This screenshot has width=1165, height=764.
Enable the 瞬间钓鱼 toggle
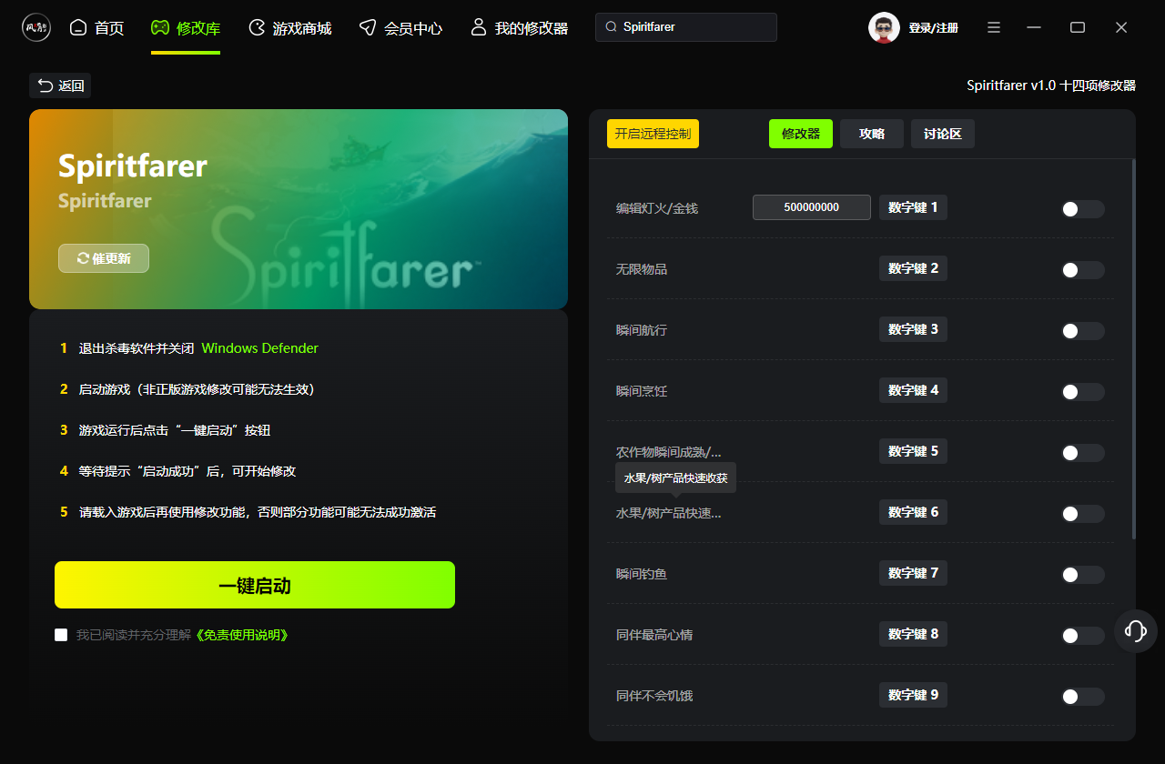tap(1082, 575)
